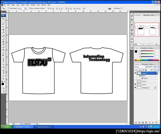This screenshot has height=134, width=161.
Task: Select the Blur tool
Action: [x=3, y=53]
